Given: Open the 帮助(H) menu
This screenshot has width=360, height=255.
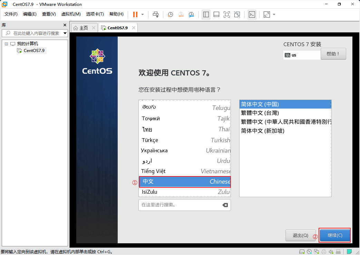Looking at the screenshot, I should (x=116, y=14).
